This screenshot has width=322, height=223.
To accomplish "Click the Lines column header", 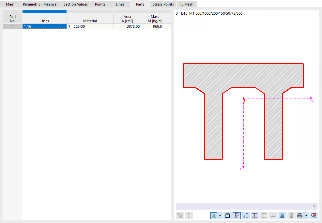I will coord(45,19).
